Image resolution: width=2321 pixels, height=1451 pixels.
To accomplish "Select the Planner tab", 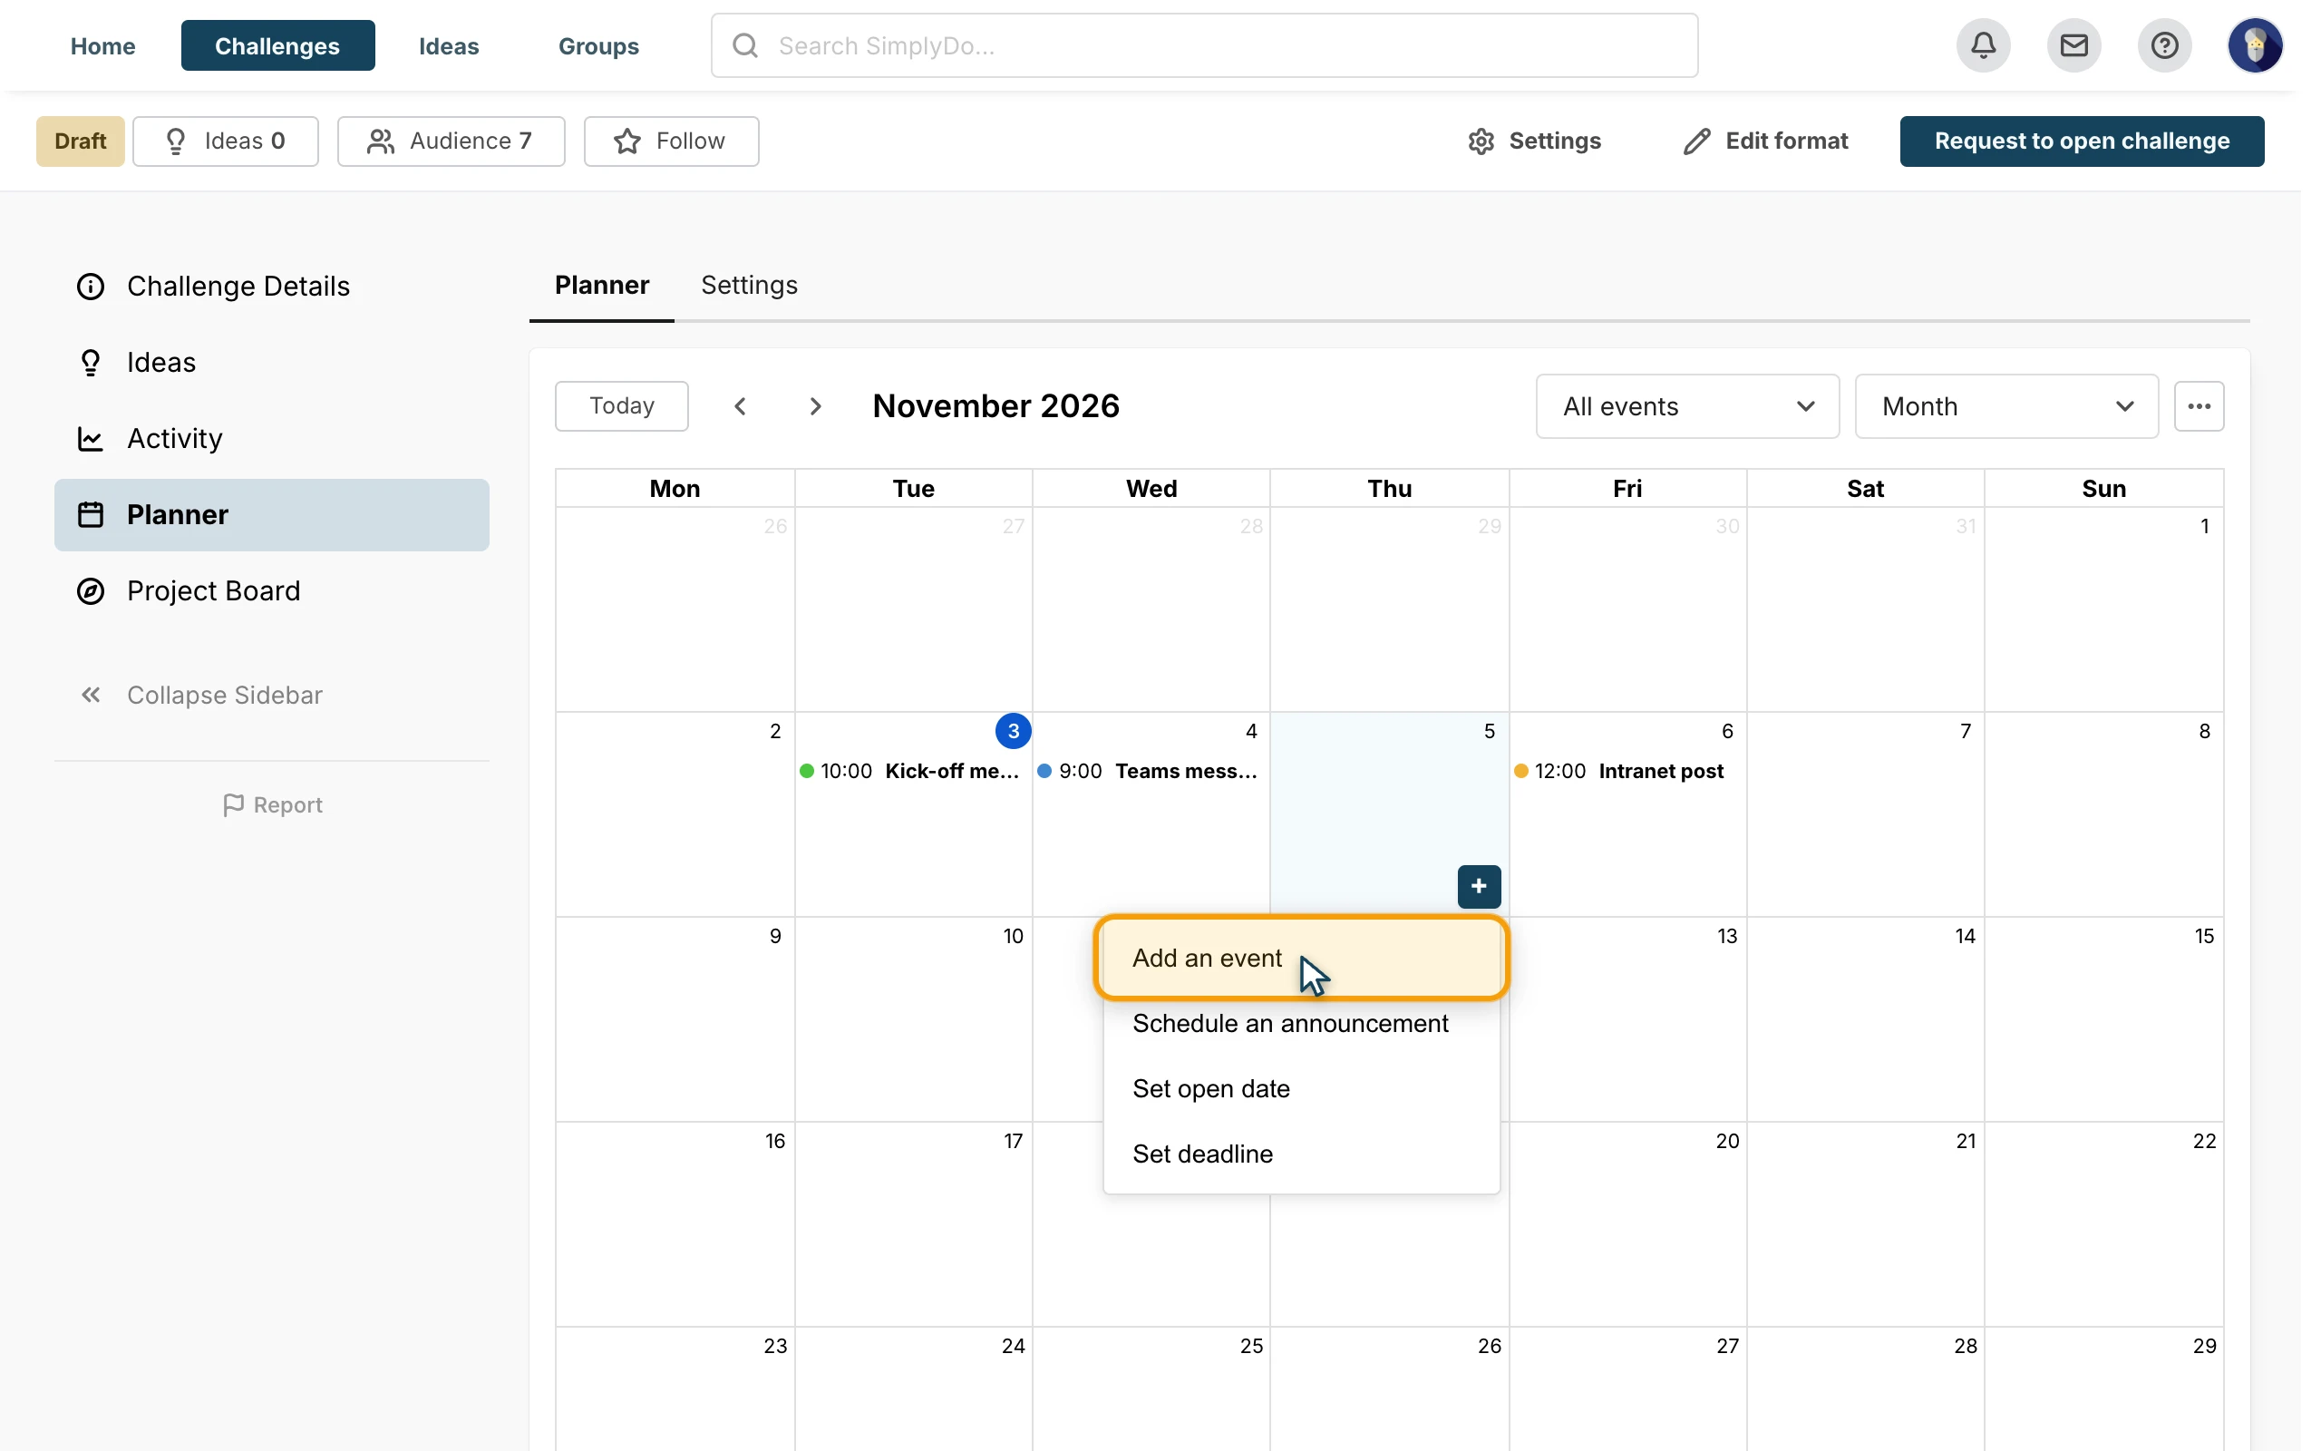I will (601, 285).
